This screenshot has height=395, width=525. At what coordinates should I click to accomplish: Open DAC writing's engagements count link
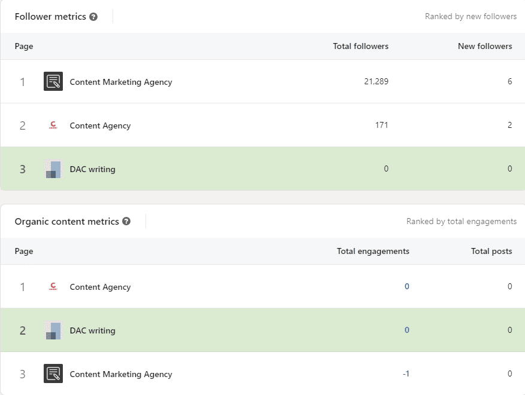[406, 330]
